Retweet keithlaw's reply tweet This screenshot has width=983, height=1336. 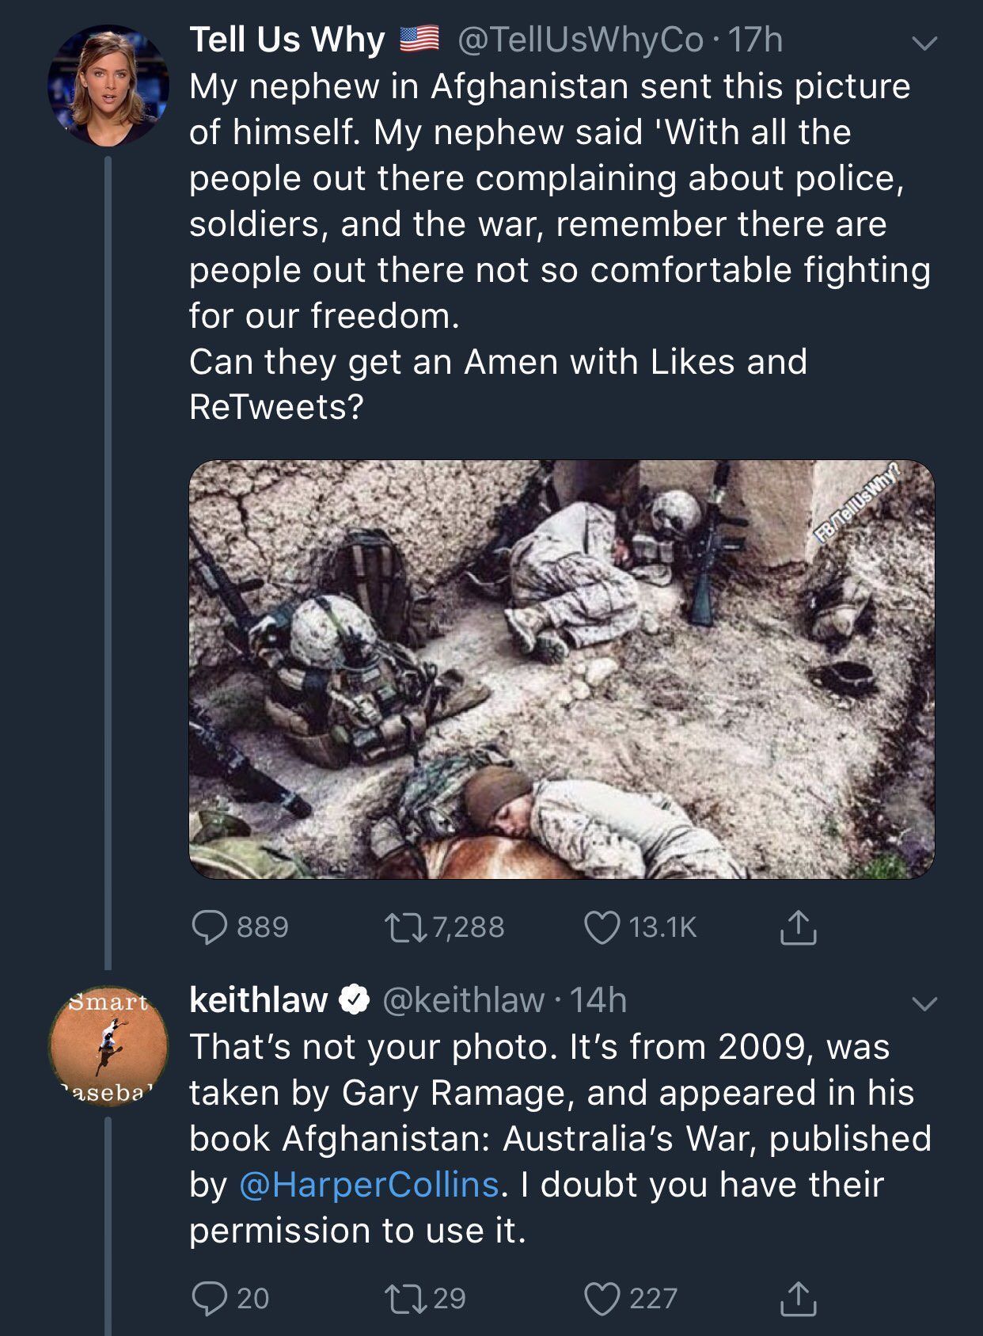(x=402, y=1298)
